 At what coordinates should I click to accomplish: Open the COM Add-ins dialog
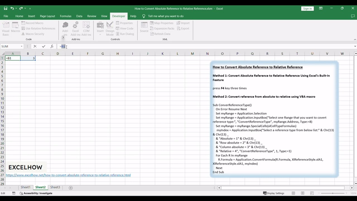[86, 28]
